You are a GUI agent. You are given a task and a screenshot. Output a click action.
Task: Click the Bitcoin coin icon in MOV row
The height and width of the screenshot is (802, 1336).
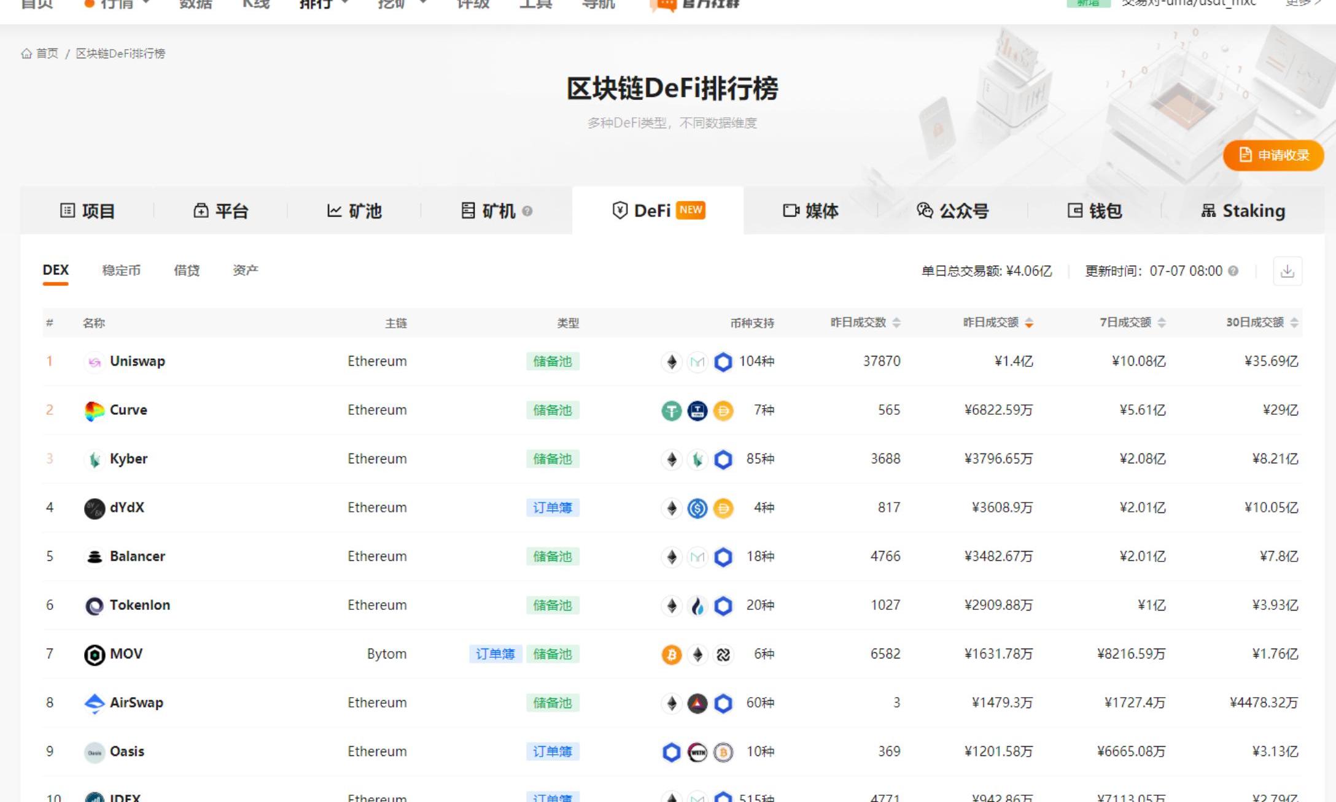(x=671, y=655)
